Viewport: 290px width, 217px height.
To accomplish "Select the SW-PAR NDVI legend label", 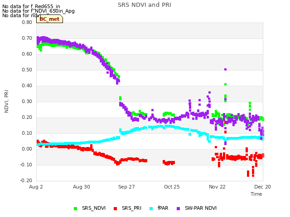I will pyautogui.click(x=201, y=208).
